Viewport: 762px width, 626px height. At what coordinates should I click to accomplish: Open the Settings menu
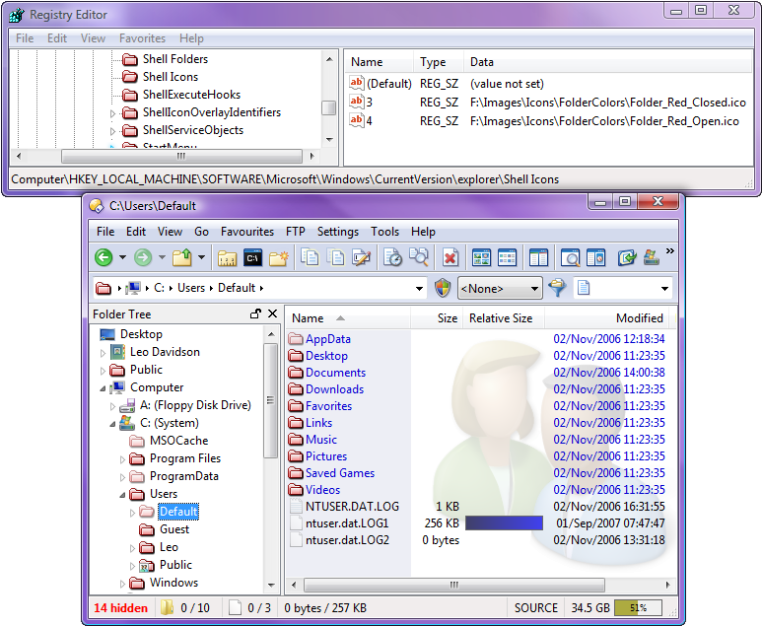coord(338,232)
